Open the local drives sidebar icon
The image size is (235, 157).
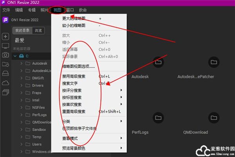tap(5, 73)
